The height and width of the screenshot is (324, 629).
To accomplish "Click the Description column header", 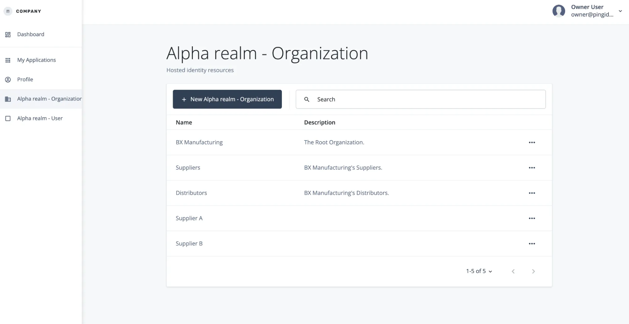I will pyautogui.click(x=319, y=123).
